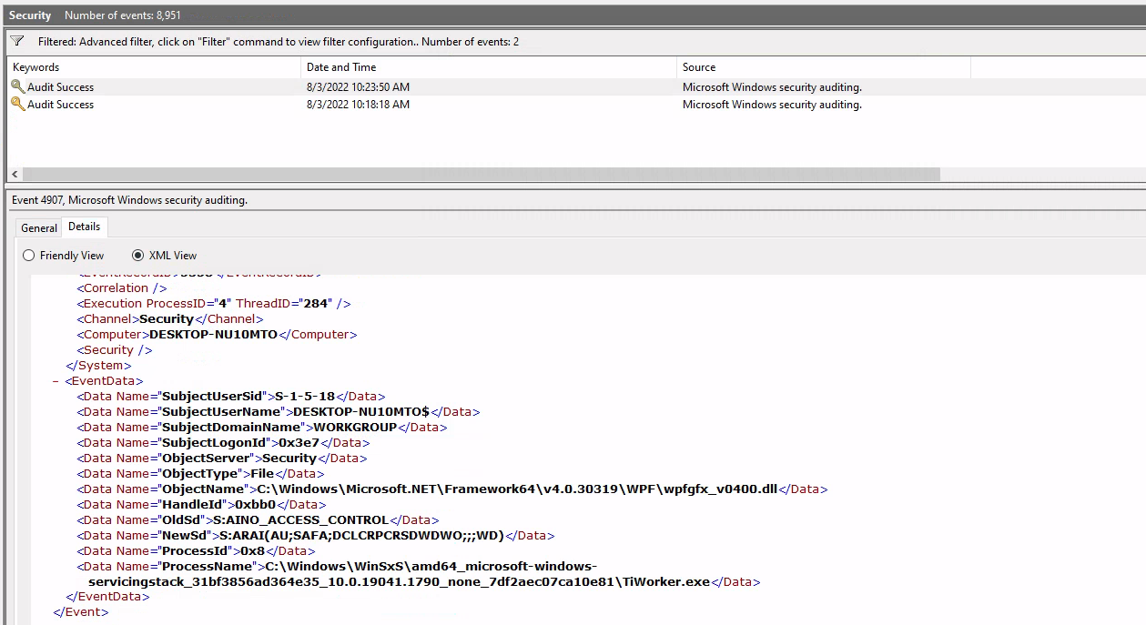Click the funnel filter icon
The width and height of the screenshot is (1146, 625).
click(16, 41)
